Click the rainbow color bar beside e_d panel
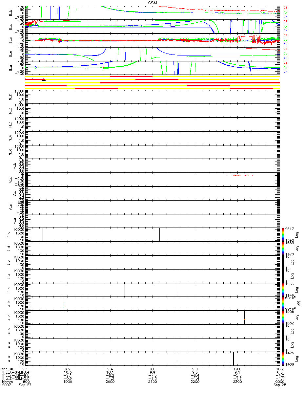This screenshot has height=394, width=305. click(x=283, y=317)
